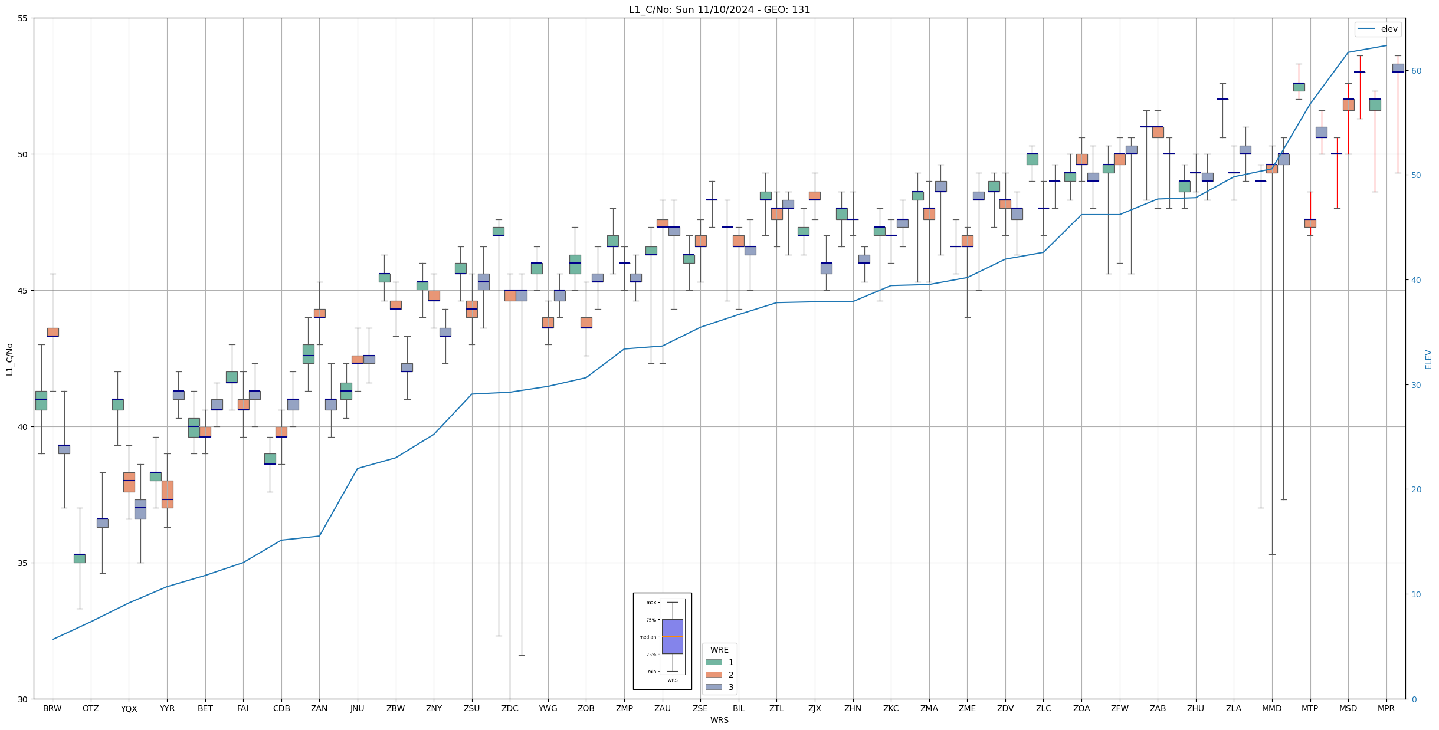Click the elev legend line sample
1439x730 pixels.
point(1366,29)
